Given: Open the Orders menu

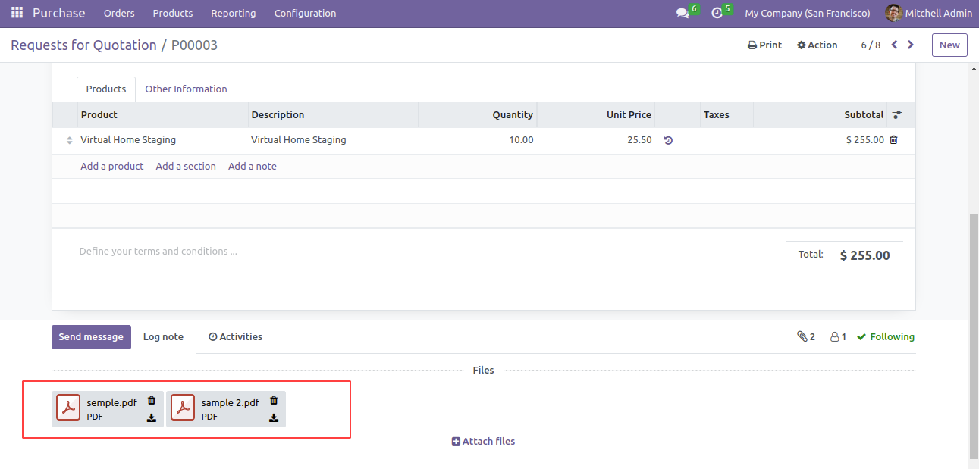Looking at the screenshot, I should coord(119,13).
